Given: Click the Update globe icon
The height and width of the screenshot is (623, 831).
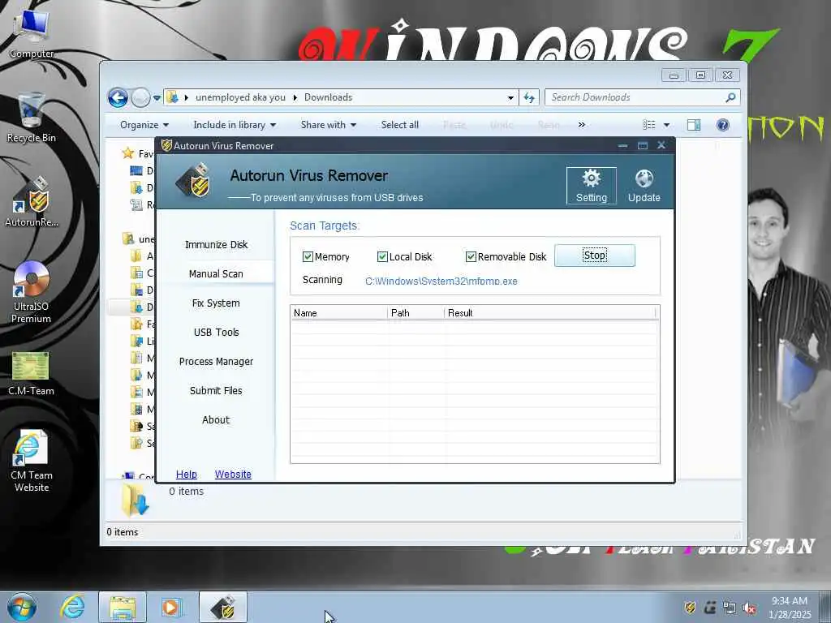Looking at the screenshot, I should click(x=644, y=186).
